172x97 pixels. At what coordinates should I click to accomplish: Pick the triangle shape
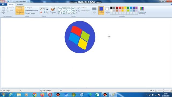pos(74,8)
